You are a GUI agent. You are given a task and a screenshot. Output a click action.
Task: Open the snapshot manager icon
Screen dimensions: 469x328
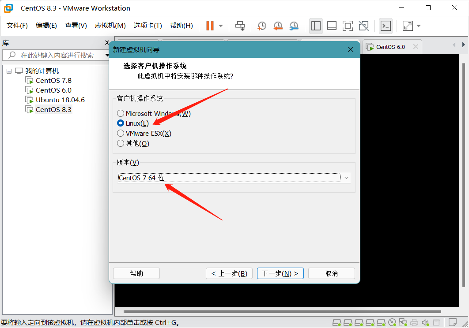tap(294, 26)
